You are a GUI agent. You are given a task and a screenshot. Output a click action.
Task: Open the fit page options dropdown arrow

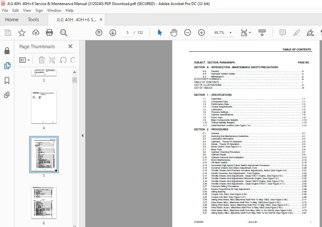[250, 33]
